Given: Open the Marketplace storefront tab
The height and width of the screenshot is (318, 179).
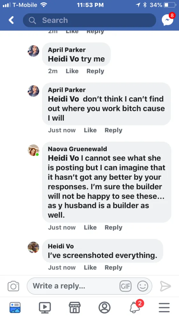Looking at the screenshot, I should click(x=75, y=308).
